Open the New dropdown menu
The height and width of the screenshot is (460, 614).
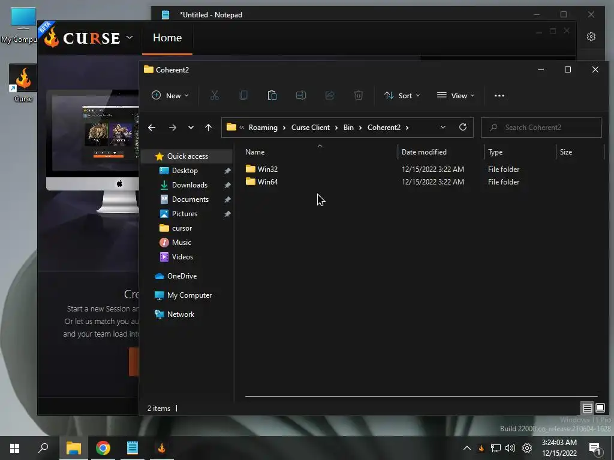coord(170,95)
